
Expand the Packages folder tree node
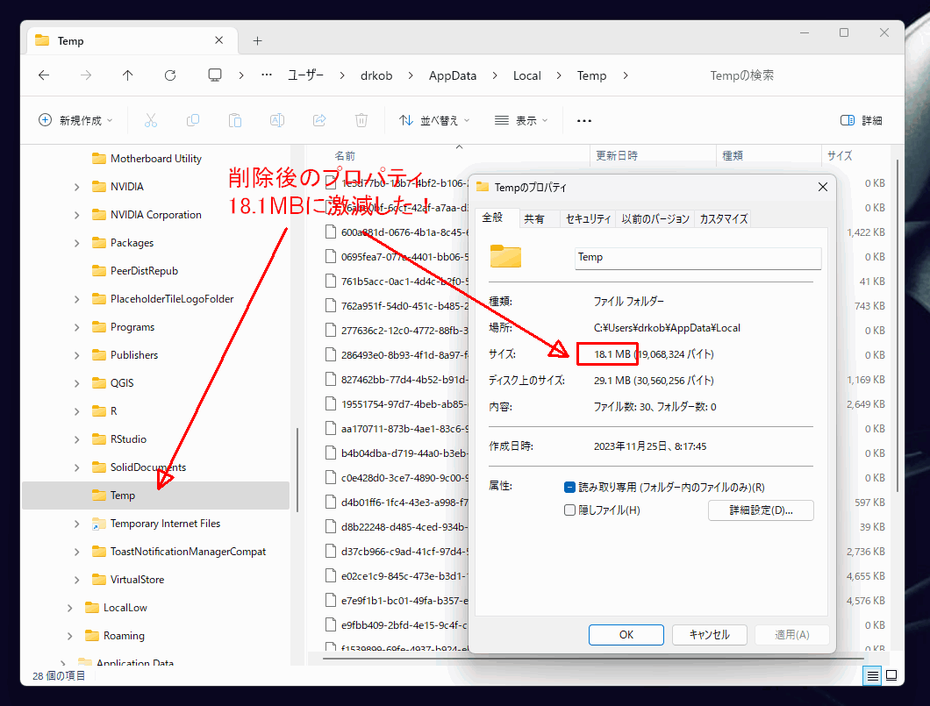click(x=76, y=243)
